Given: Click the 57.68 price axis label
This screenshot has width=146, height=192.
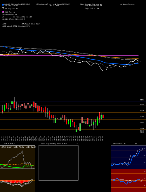Looking at the screenshot, I should pos(142,117).
